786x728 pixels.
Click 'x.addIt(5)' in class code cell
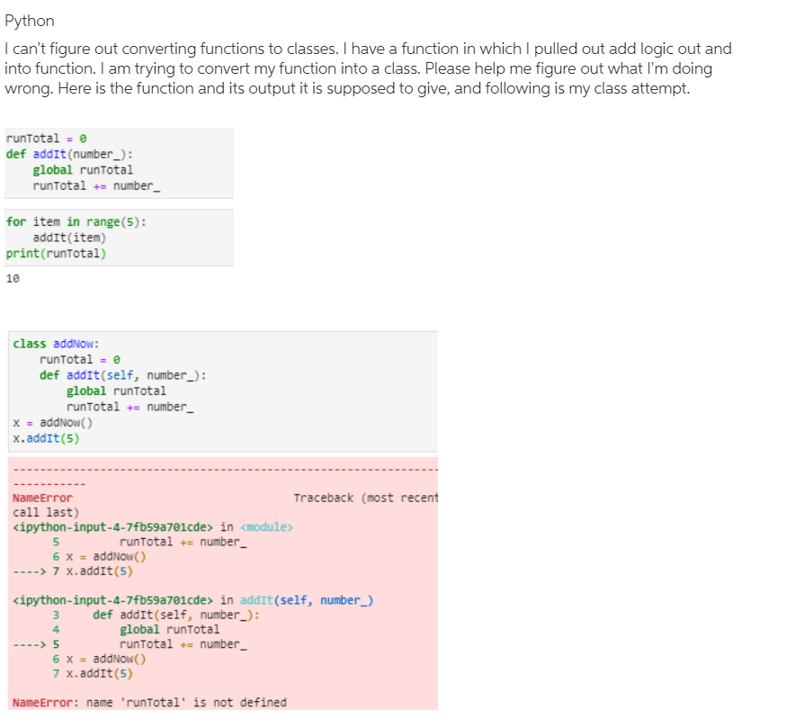(x=46, y=438)
